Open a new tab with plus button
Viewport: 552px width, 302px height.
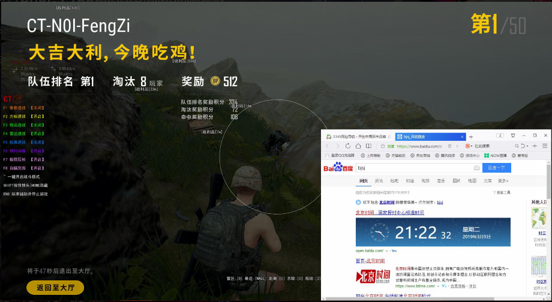click(x=471, y=137)
